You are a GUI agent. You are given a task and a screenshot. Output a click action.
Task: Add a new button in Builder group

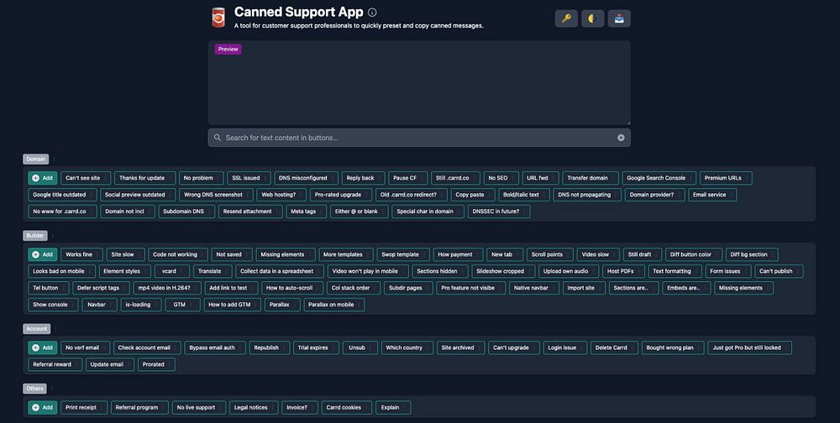(42, 254)
